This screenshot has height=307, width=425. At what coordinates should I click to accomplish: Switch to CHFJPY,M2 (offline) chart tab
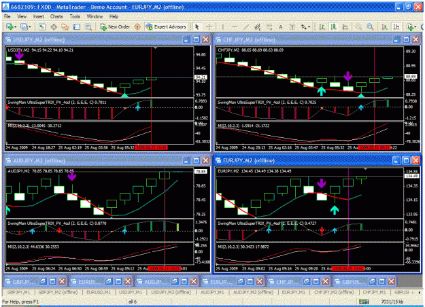coord(334,292)
